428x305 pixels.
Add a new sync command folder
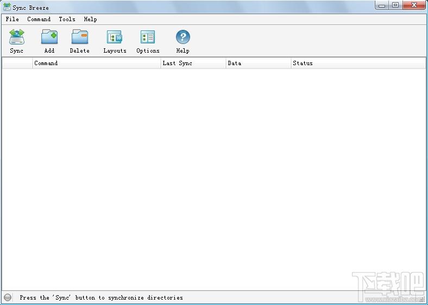coord(49,37)
